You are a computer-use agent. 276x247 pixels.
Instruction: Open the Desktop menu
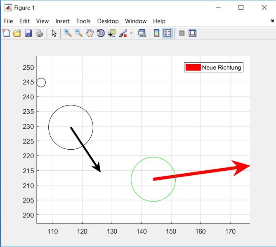pyautogui.click(x=108, y=21)
